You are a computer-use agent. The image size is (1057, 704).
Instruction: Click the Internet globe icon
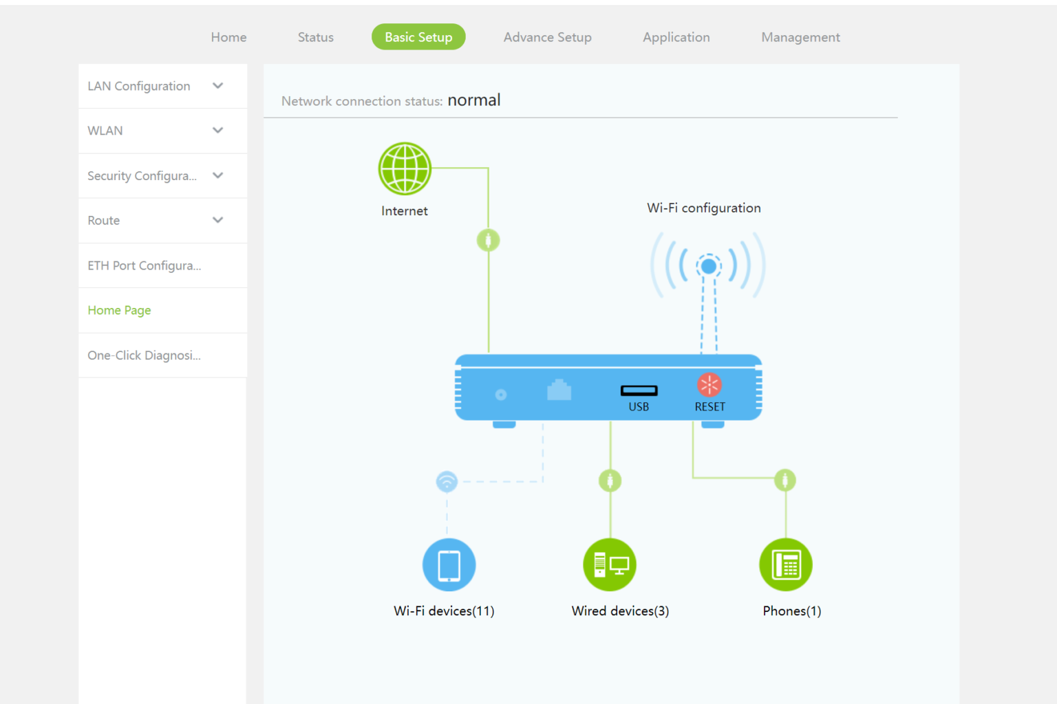(x=405, y=168)
